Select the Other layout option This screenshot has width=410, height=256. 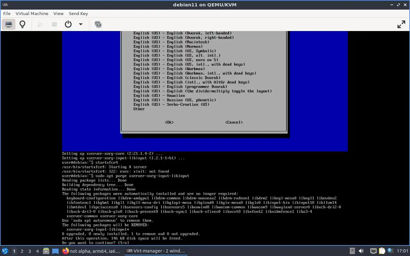tap(139, 109)
